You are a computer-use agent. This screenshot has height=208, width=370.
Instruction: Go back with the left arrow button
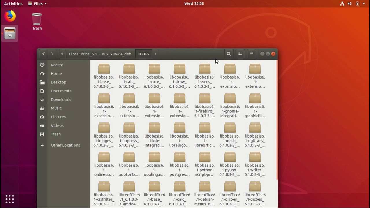pos(43,54)
